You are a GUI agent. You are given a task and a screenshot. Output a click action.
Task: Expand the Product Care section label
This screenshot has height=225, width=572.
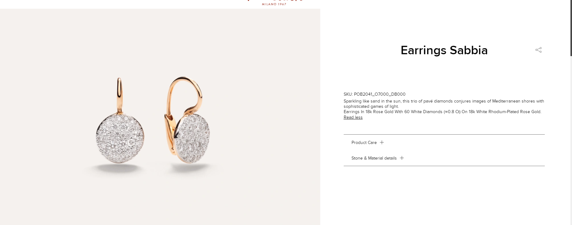[364, 142]
